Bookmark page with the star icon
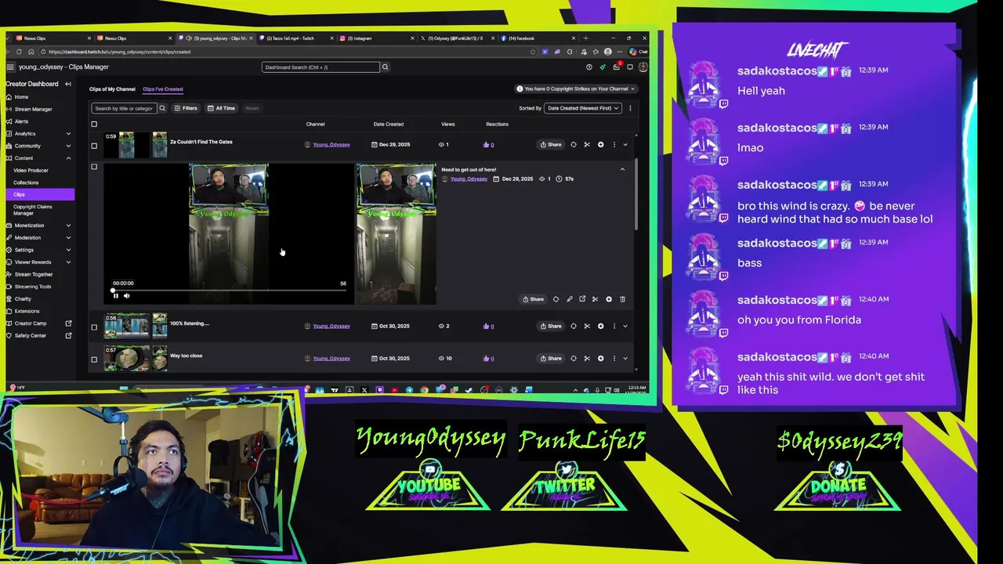The image size is (1003, 564). 533,52
